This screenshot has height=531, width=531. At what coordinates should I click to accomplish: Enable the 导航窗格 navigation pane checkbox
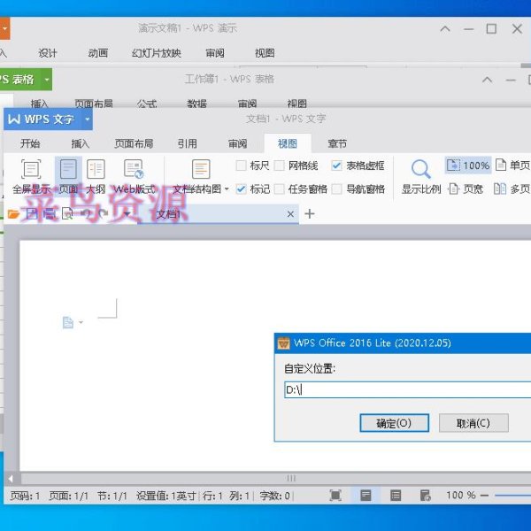tap(336, 189)
